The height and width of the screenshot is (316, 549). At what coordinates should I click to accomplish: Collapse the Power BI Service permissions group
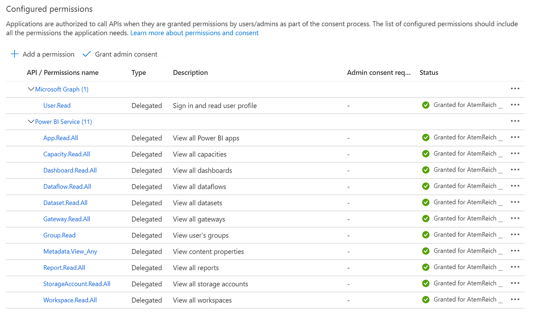tap(31, 122)
